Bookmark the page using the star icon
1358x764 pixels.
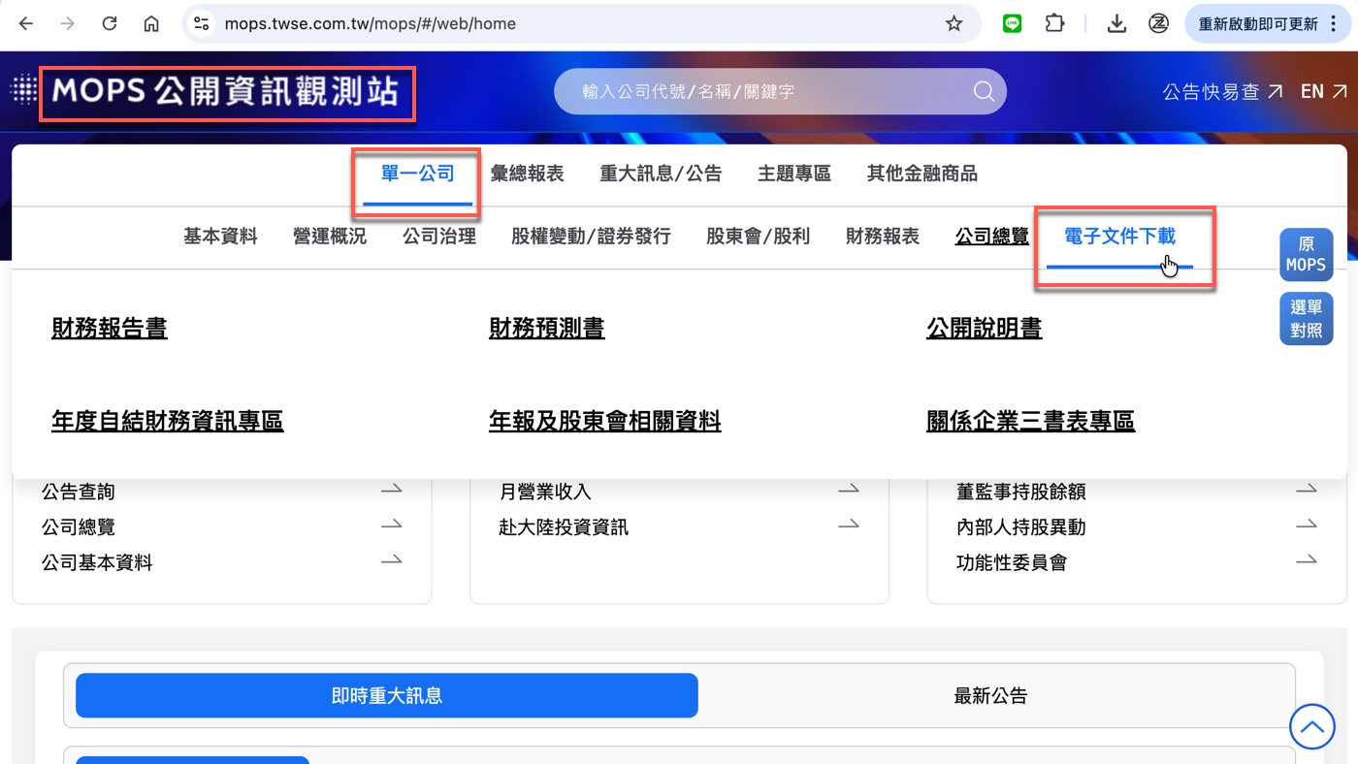tap(954, 23)
